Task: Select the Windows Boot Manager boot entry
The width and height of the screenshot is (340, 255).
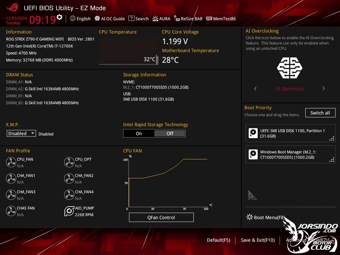Action: click(290, 154)
